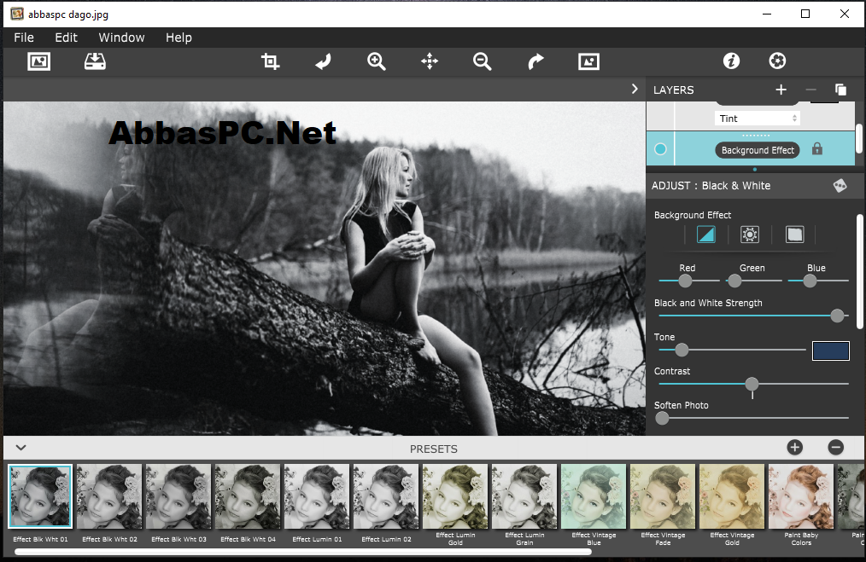
Task: Apply the Effect Blk Wht 01 preset
Action: (40, 496)
